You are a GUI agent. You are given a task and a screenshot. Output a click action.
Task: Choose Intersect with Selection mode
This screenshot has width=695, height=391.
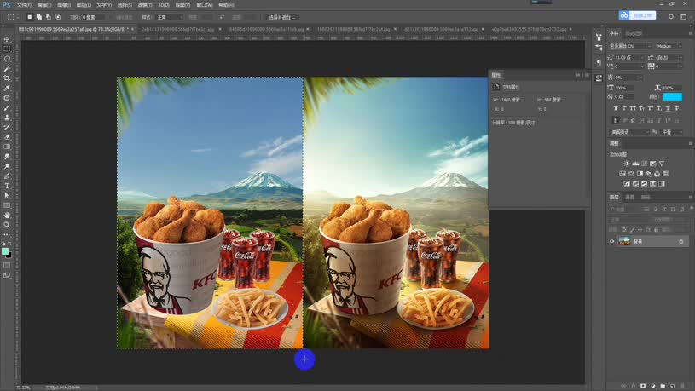tap(58, 17)
